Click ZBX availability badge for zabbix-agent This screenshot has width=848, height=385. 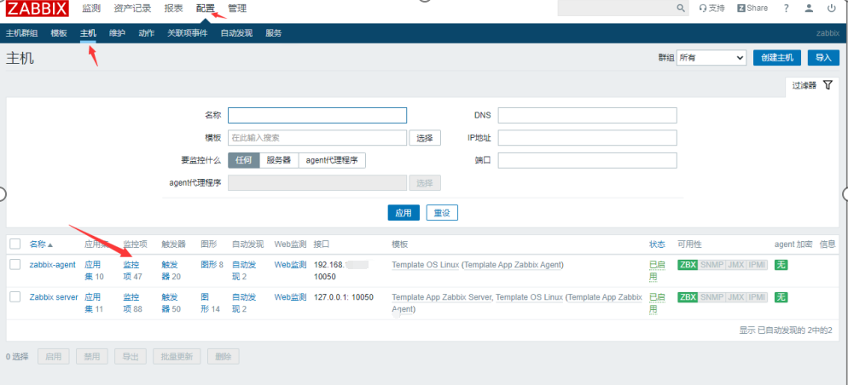tap(688, 265)
